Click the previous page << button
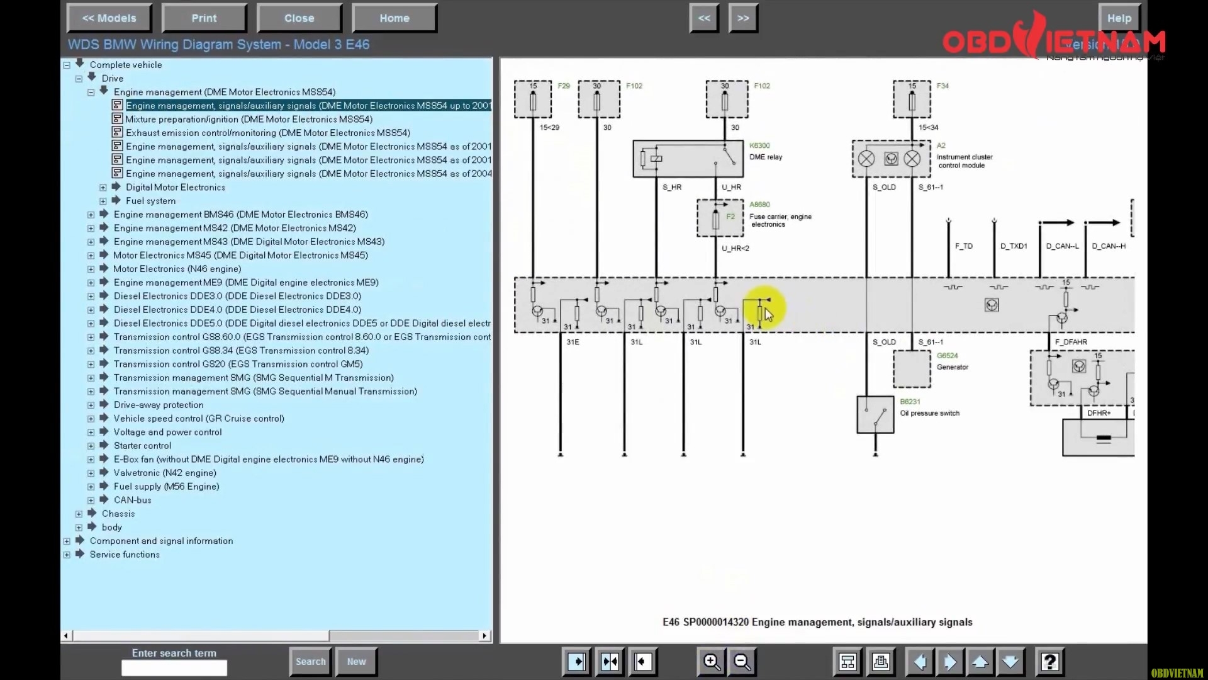Viewport: 1208px width, 680px height. click(x=704, y=18)
